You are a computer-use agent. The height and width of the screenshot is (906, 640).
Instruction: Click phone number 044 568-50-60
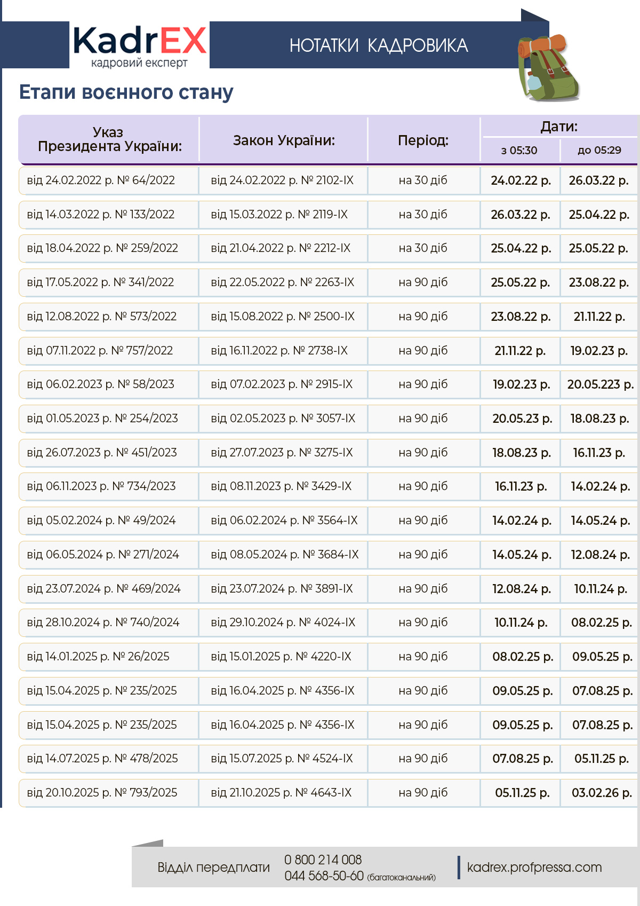pos(324,876)
